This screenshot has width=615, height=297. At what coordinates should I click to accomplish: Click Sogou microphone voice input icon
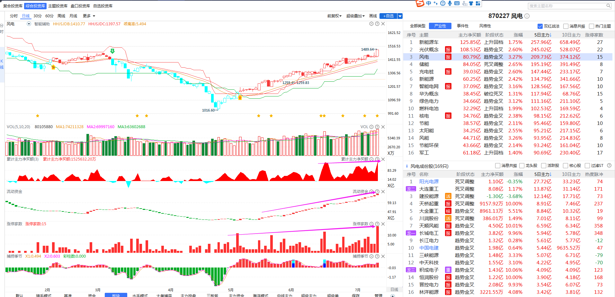pyautogui.click(x=450, y=3)
